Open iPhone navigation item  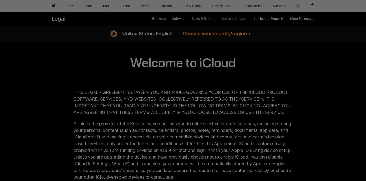tap(125, 6)
